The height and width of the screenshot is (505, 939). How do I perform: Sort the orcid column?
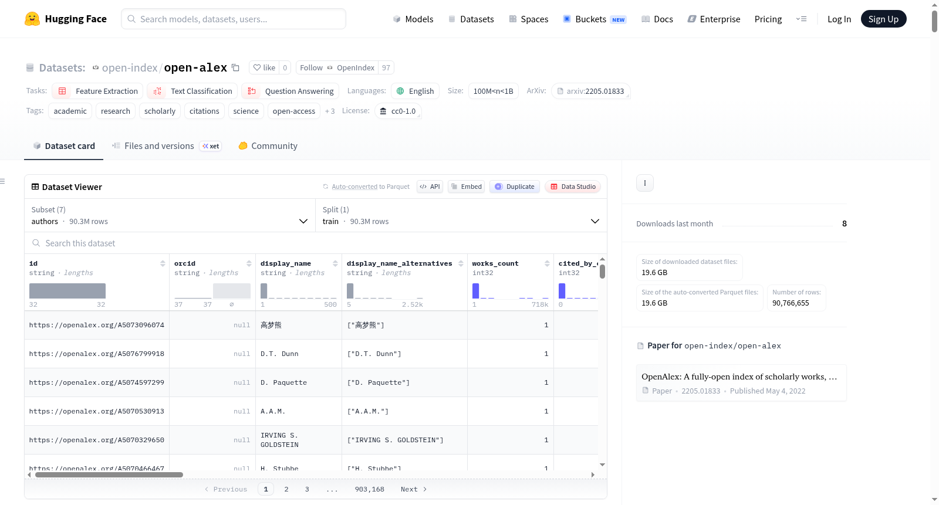coord(249,263)
